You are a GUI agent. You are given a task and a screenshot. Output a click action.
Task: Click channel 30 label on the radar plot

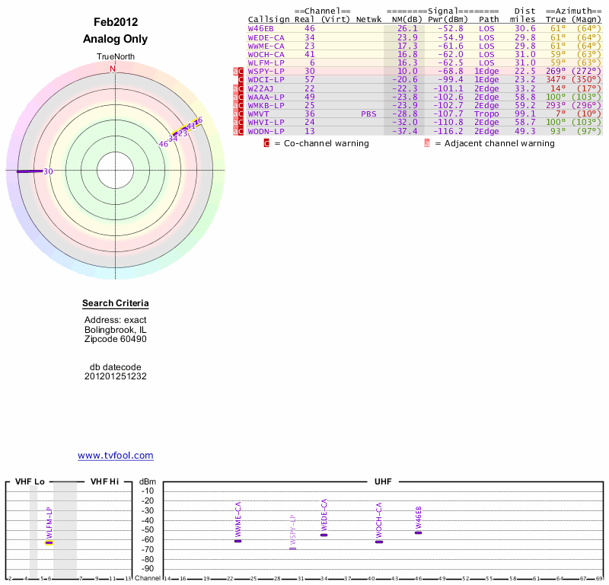[x=48, y=171]
